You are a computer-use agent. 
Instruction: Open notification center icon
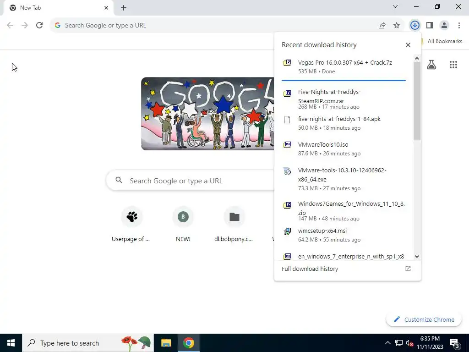tap(455, 343)
